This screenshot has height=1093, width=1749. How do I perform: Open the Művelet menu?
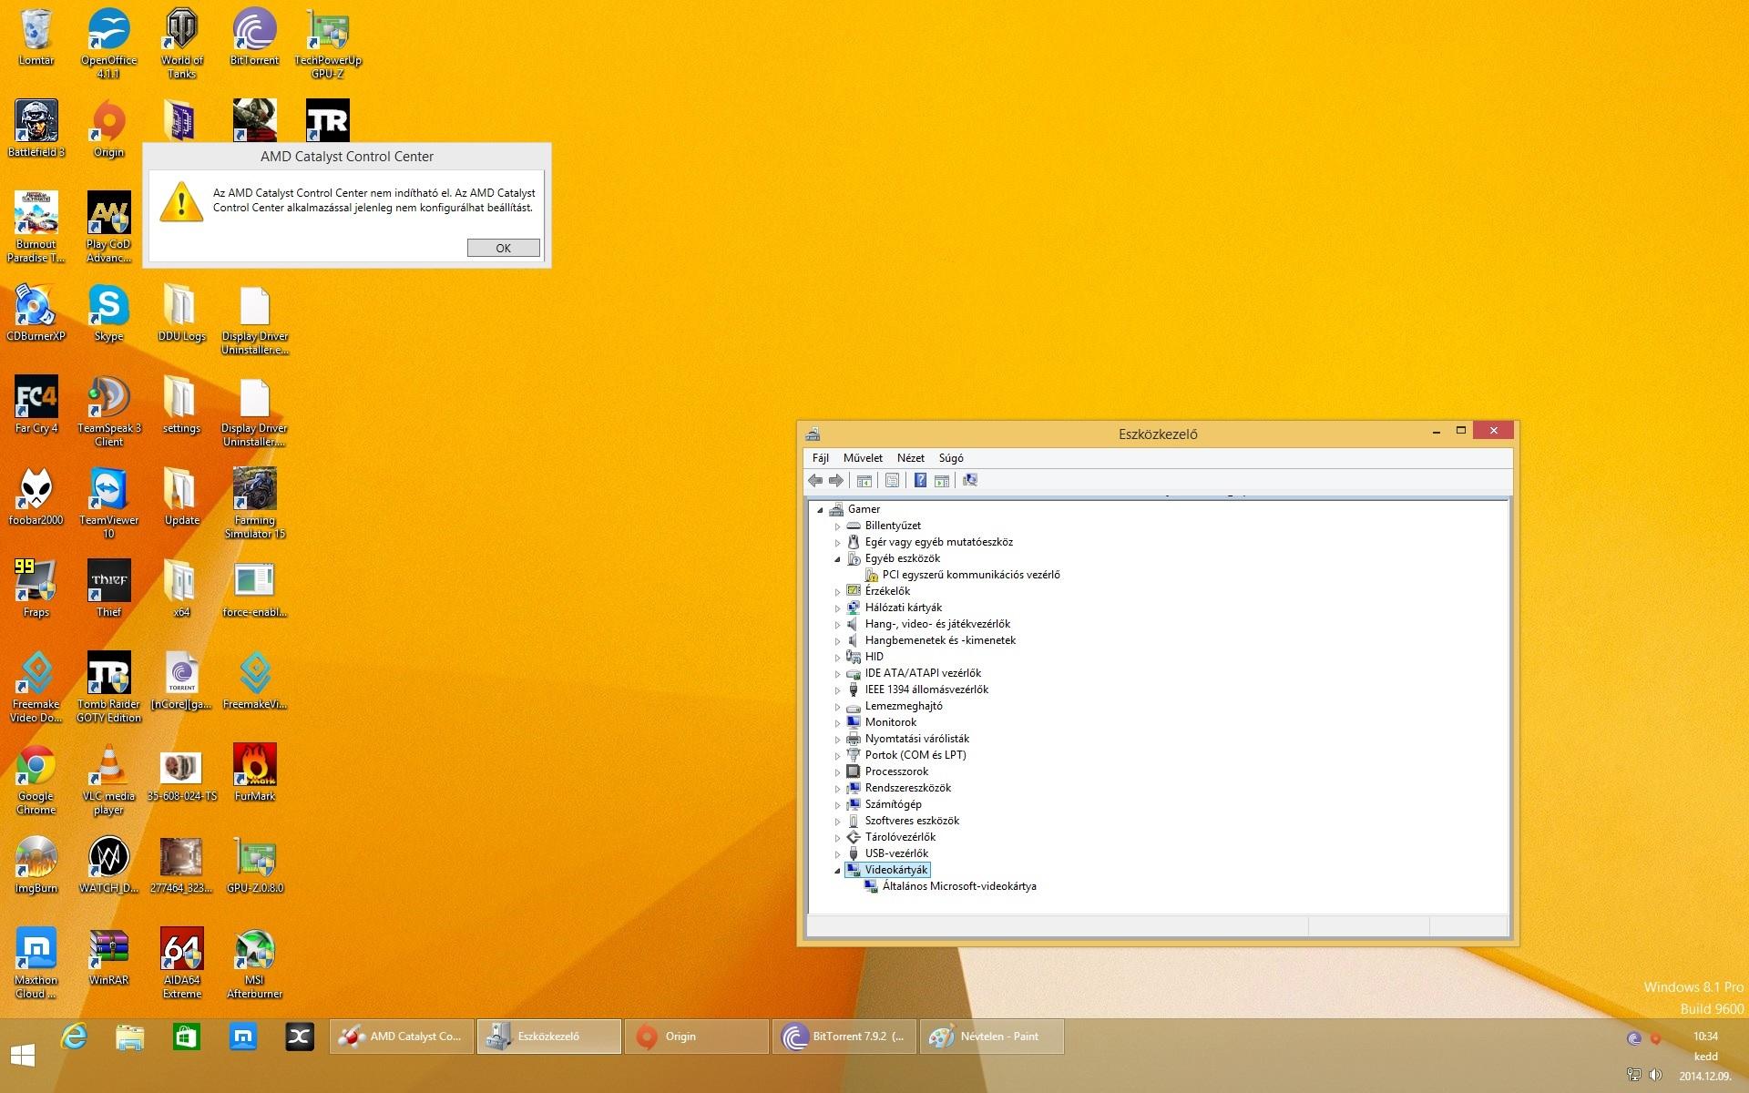(863, 458)
